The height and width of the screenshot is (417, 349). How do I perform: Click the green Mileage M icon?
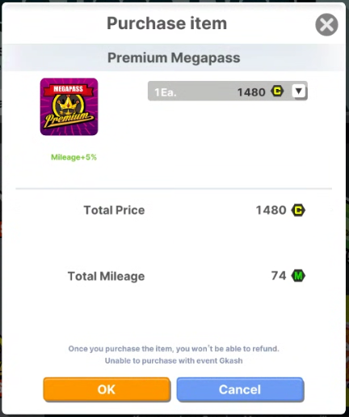[298, 276]
